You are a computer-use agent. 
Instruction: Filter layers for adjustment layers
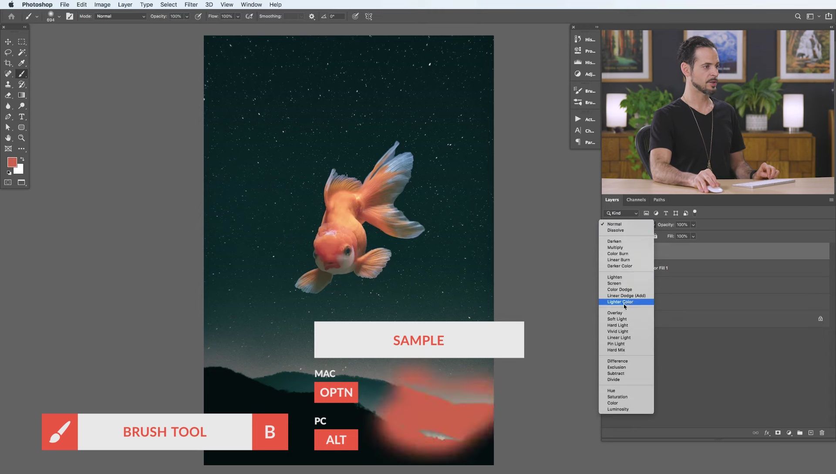point(656,213)
